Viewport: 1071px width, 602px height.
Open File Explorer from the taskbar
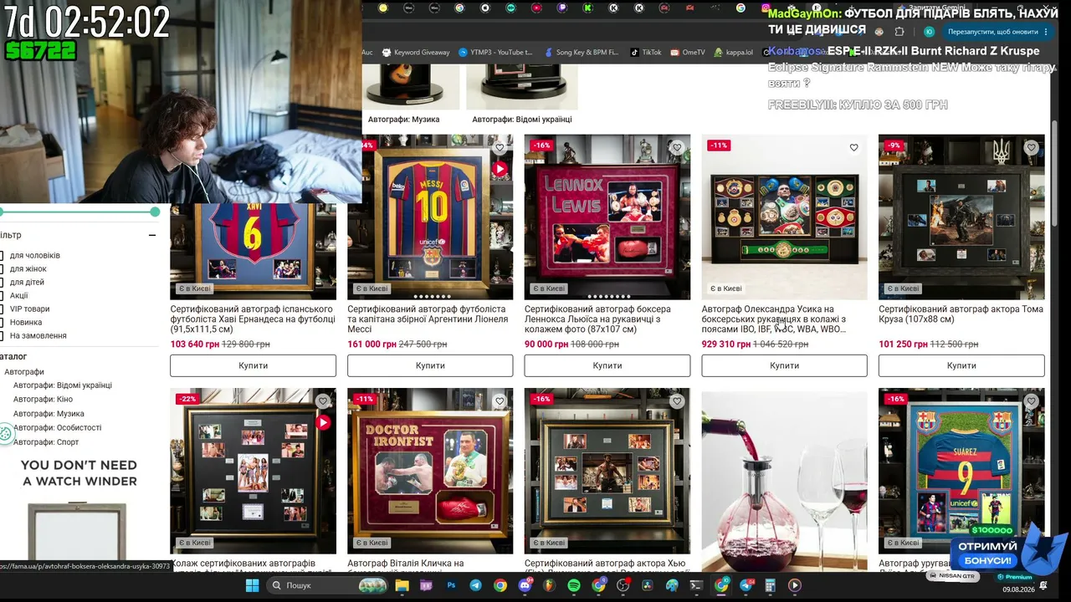402,585
